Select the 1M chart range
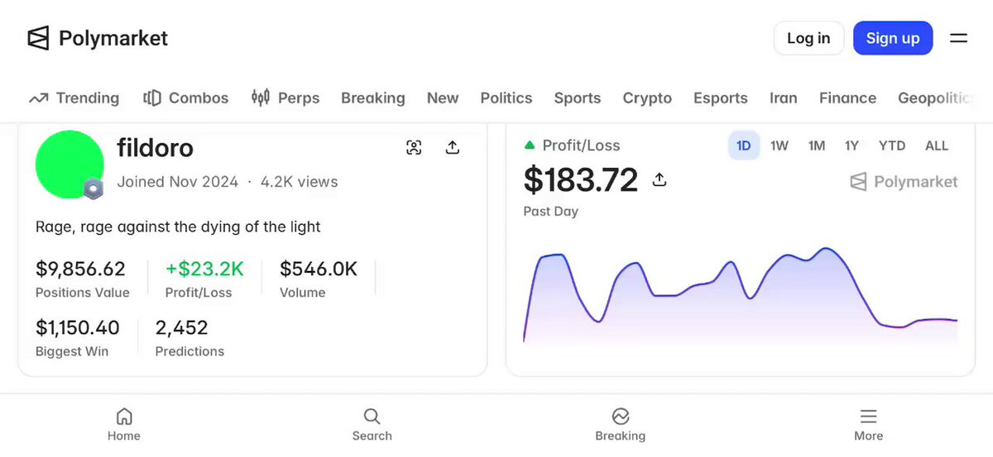Screen dimensions: 993x457 pyautogui.click(x=817, y=145)
